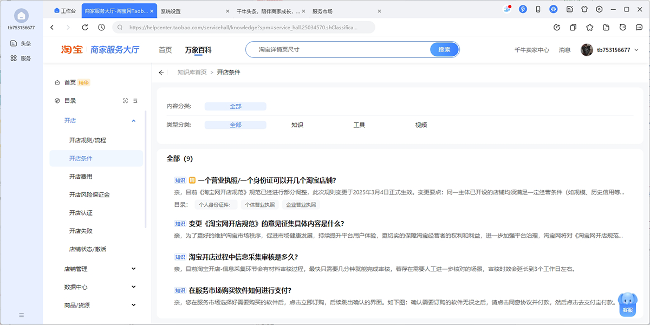Viewport: 650px width, 325px height.
Task: Reload the page with the refresh icon
Action: [85, 28]
